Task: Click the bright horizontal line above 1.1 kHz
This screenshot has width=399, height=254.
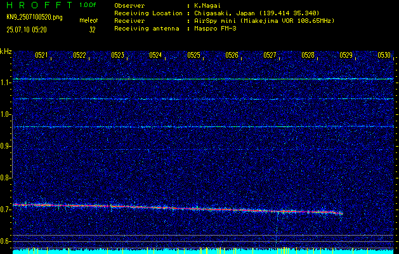Action: pos(203,79)
